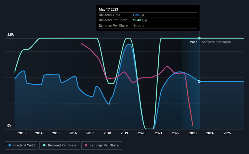Click the blue Dividend Yield legend dot

tap(10, 145)
